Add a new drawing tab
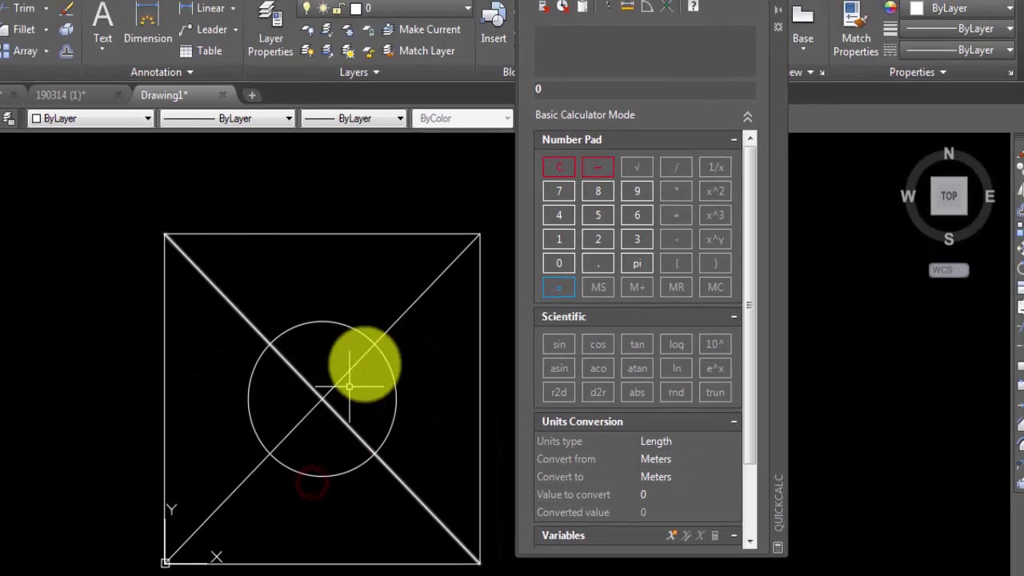 (252, 95)
